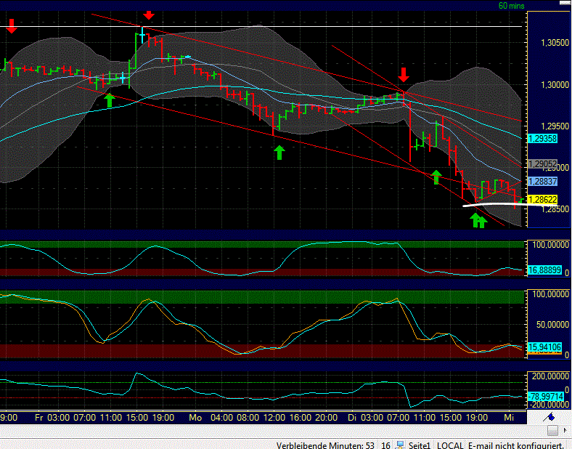Click the small white button beside 60 mins
572x449 pixels.
coord(565,3)
